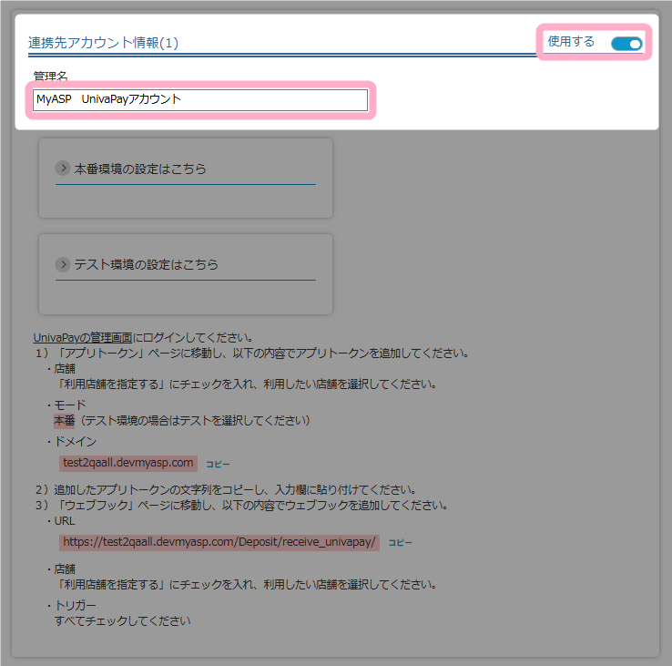Click the highlighted domain test2qaall.devmyasp.com text

(127, 463)
